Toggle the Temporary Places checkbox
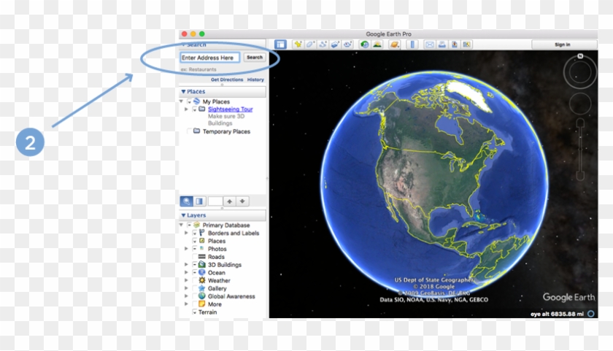The height and width of the screenshot is (351, 613). click(190, 131)
